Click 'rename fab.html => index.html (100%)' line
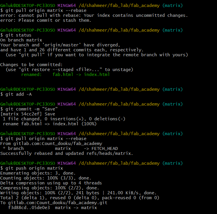 pyautogui.click(x=50, y=124)
